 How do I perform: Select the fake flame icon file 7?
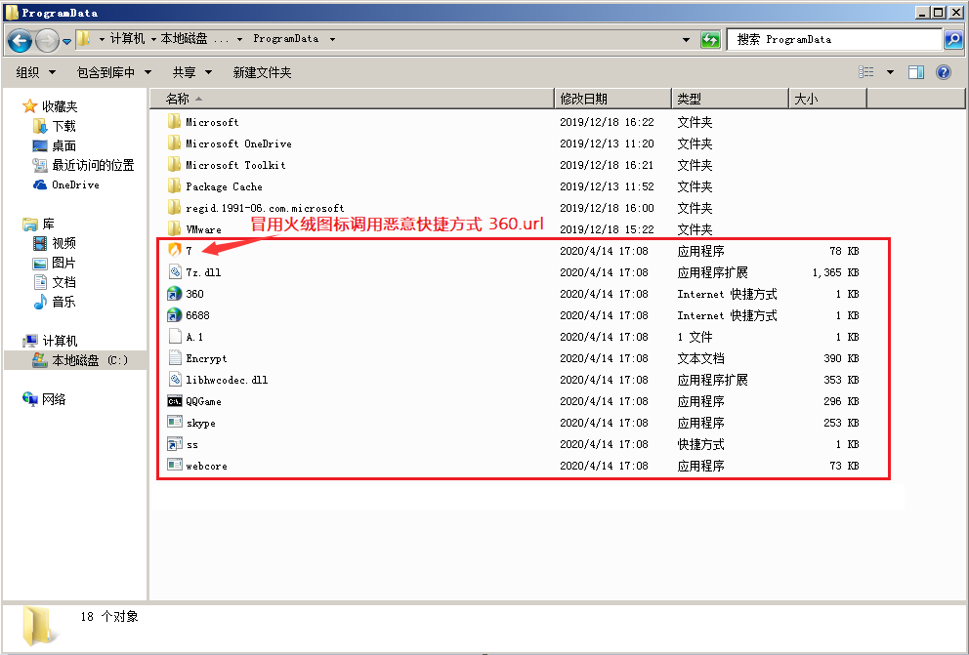click(x=189, y=250)
